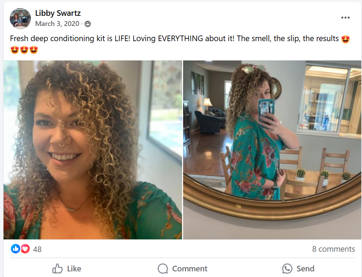This screenshot has width=362, height=277.
Task: Click the red heart reaction icon
Action: click(25, 249)
